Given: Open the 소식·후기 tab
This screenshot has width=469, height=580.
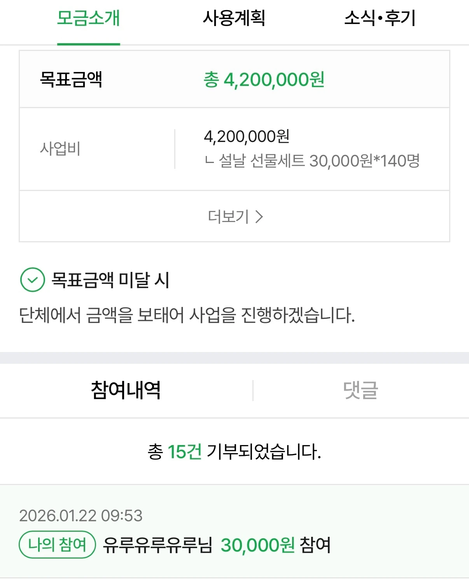Looking at the screenshot, I should (x=380, y=19).
